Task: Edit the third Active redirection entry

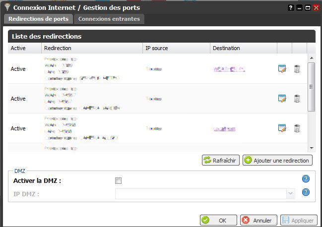Action: pos(282,128)
